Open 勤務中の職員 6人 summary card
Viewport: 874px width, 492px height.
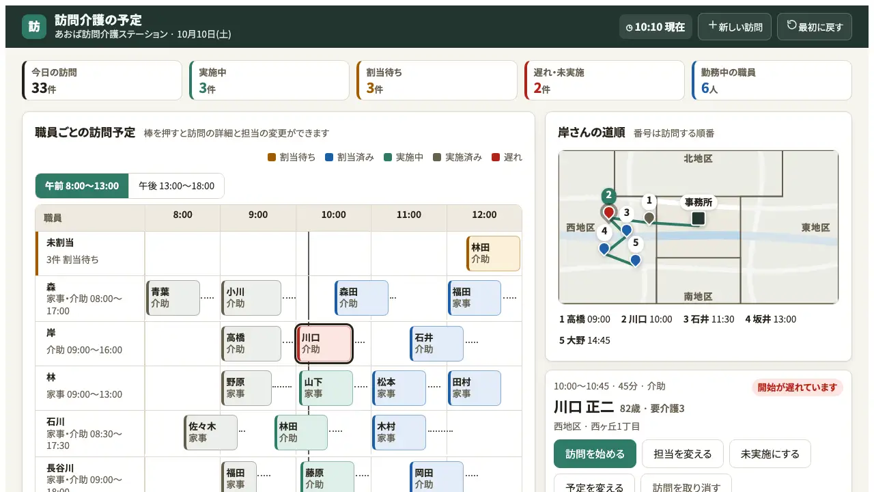[772, 81]
